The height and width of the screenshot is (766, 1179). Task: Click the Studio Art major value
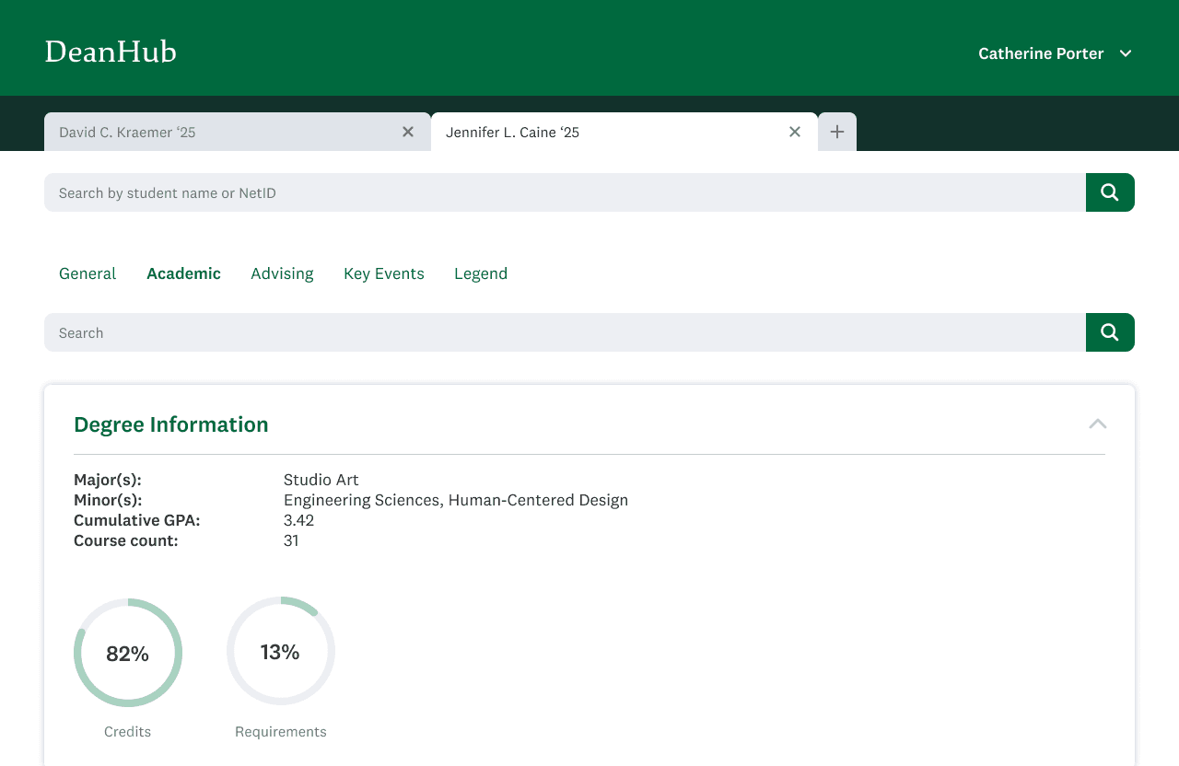tap(321, 480)
